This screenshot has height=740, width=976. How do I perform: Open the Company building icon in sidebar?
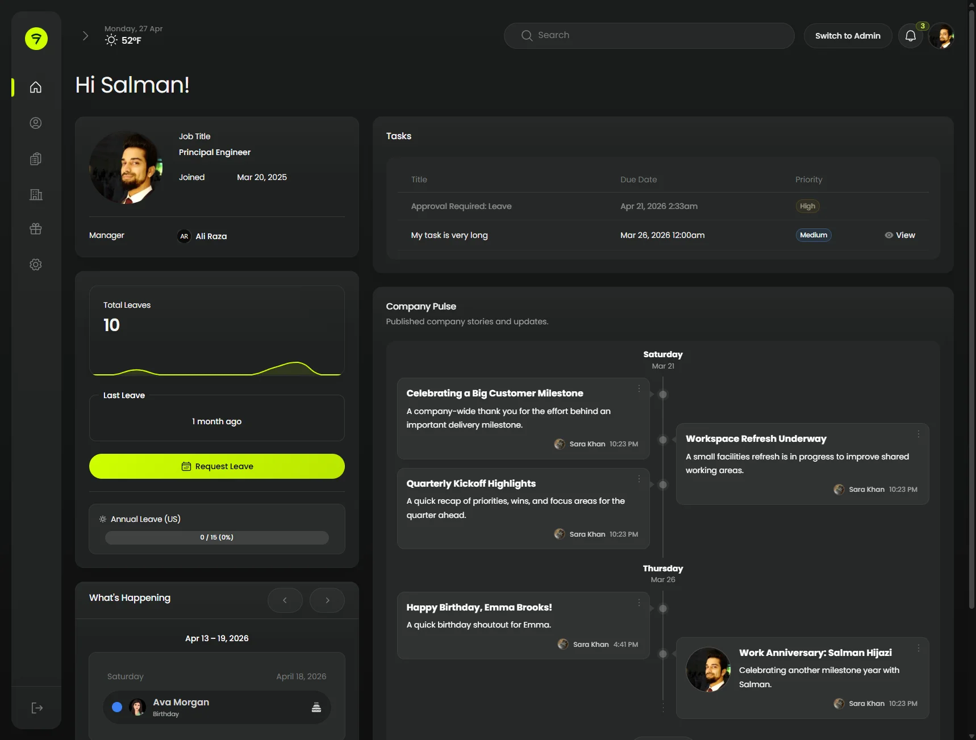click(35, 194)
